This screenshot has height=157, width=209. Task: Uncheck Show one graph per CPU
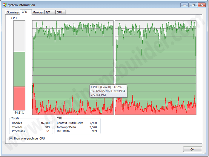(11, 138)
